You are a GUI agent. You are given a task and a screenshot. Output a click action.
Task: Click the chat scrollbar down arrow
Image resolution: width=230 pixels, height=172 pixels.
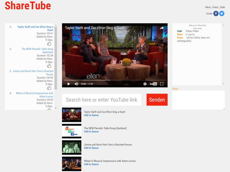point(223,84)
